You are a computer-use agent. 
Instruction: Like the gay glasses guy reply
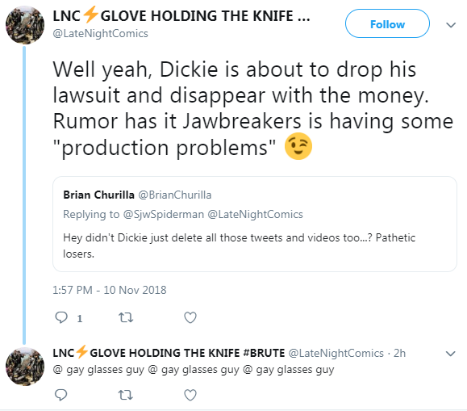[x=190, y=395]
